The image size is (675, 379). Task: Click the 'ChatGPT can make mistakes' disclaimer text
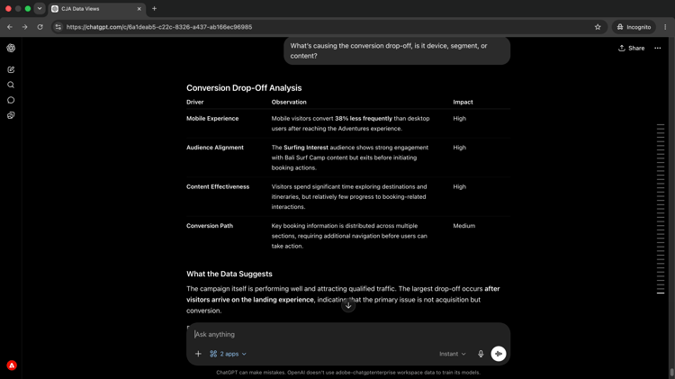348,373
